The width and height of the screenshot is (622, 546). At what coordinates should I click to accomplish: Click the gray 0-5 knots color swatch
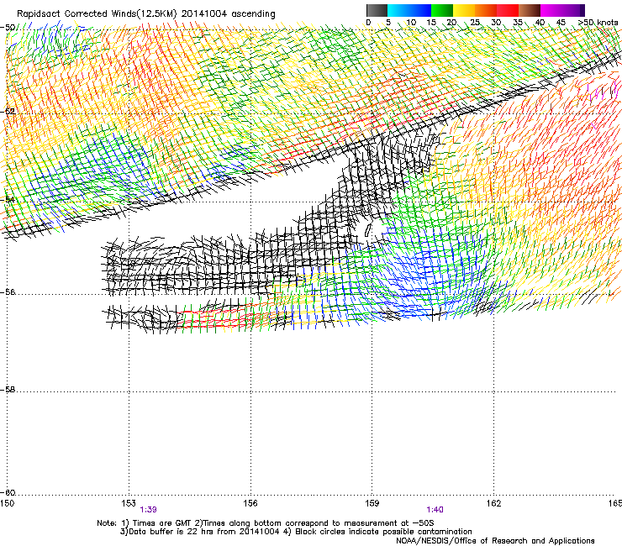coord(377,10)
